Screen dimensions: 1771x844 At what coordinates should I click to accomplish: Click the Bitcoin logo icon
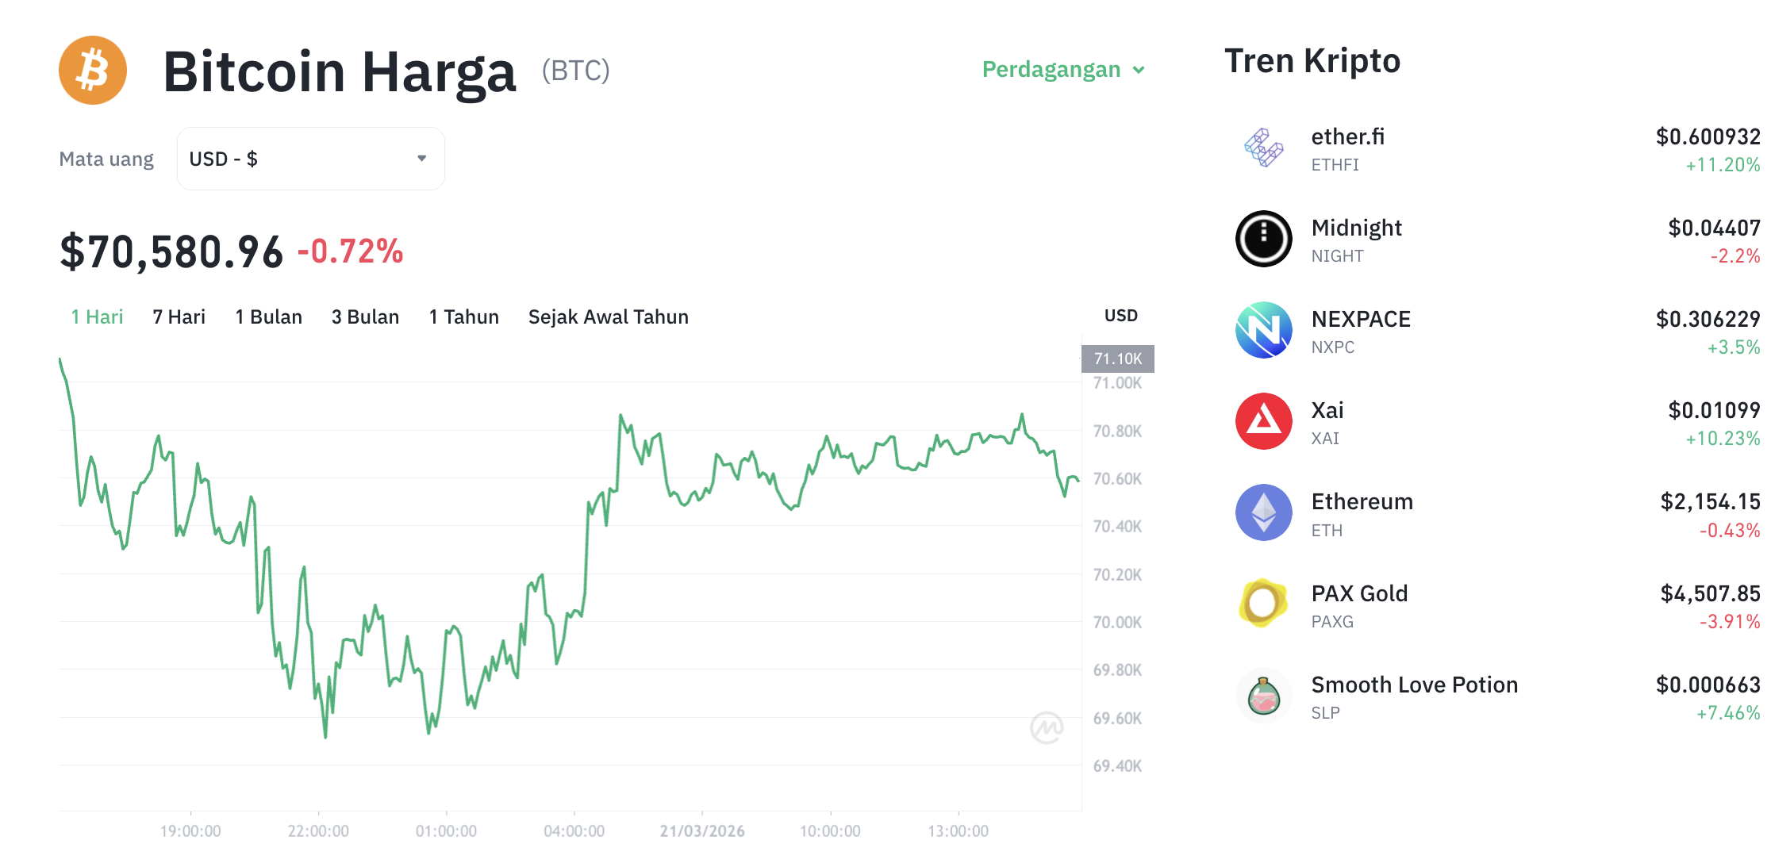point(93,70)
